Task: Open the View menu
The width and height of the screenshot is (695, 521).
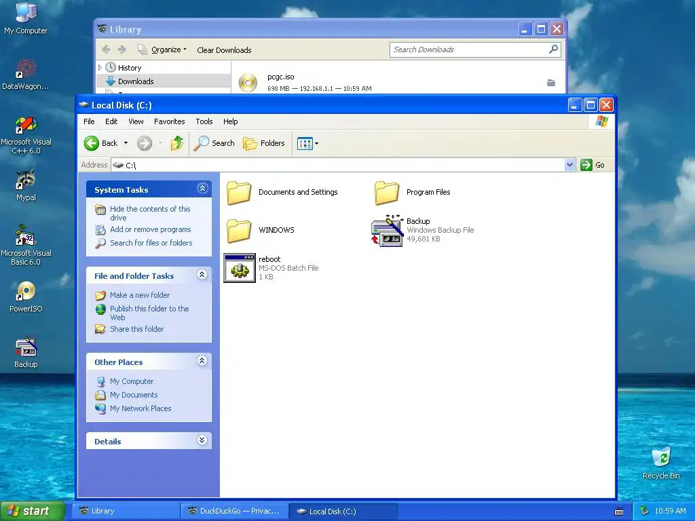Action: pyautogui.click(x=136, y=121)
